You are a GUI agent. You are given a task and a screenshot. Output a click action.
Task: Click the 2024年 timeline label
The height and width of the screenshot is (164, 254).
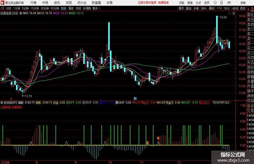coord(5,162)
